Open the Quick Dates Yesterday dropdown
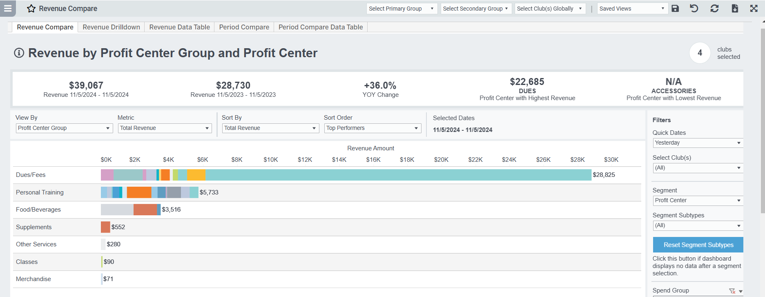The height and width of the screenshot is (297, 765). (698, 143)
